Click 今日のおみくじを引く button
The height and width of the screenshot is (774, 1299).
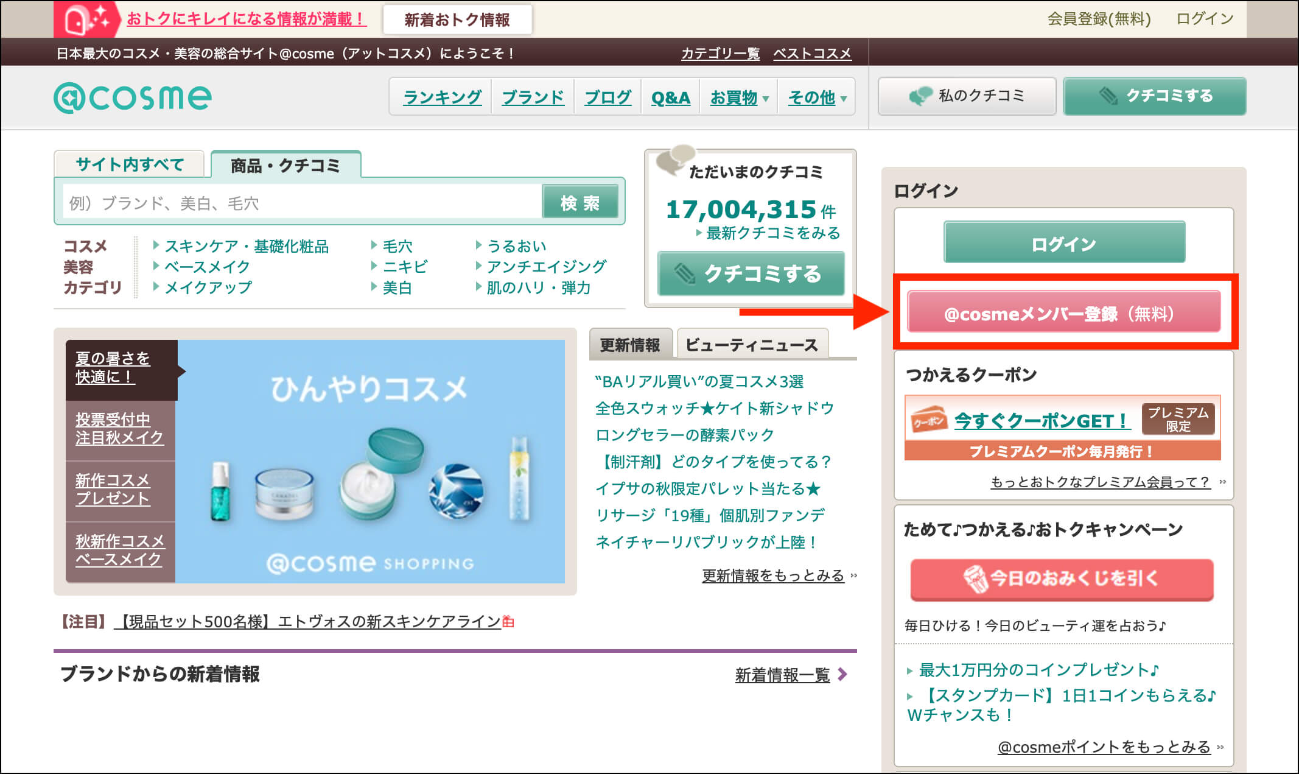click(1062, 579)
